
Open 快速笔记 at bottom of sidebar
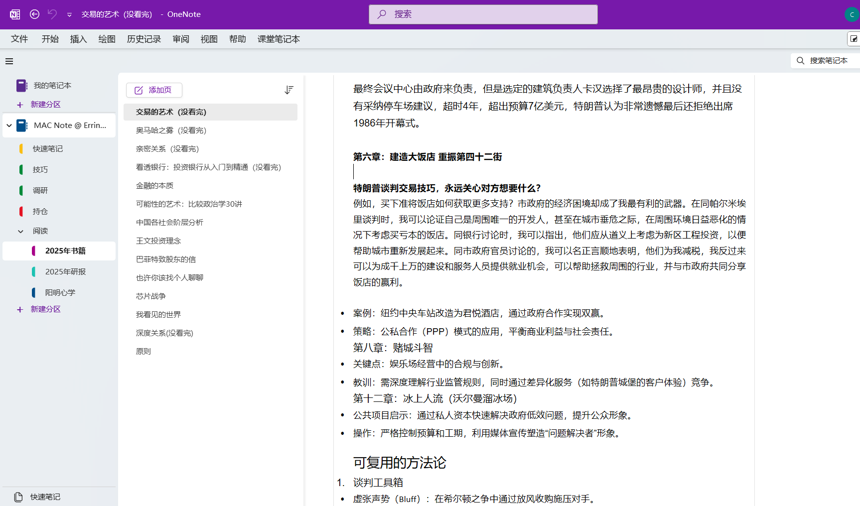pos(45,497)
